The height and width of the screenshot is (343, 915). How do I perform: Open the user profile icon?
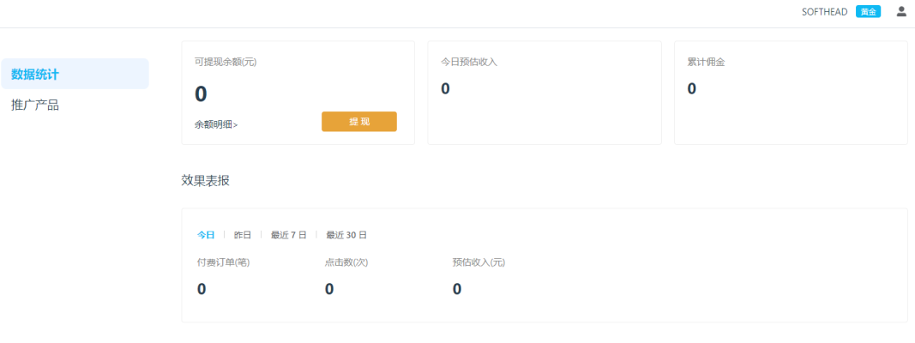coord(901,12)
